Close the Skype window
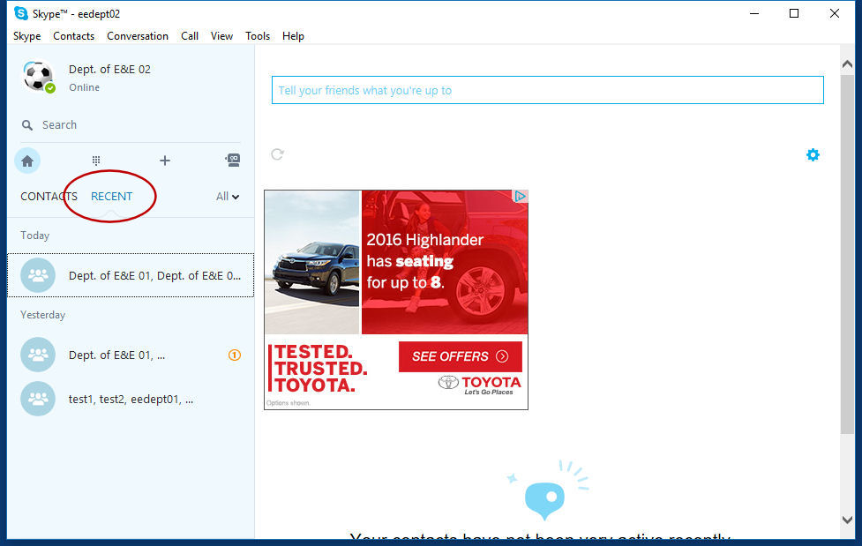The width and height of the screenshot is (862, 546). click(835, 13)
